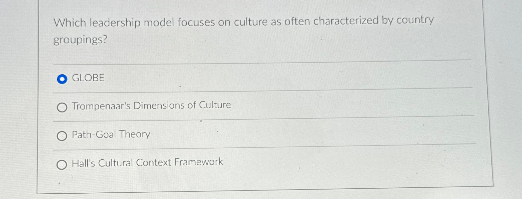Click Hall's Cultural Context Framework label text
522x199 pixels.
coord(148,162)
